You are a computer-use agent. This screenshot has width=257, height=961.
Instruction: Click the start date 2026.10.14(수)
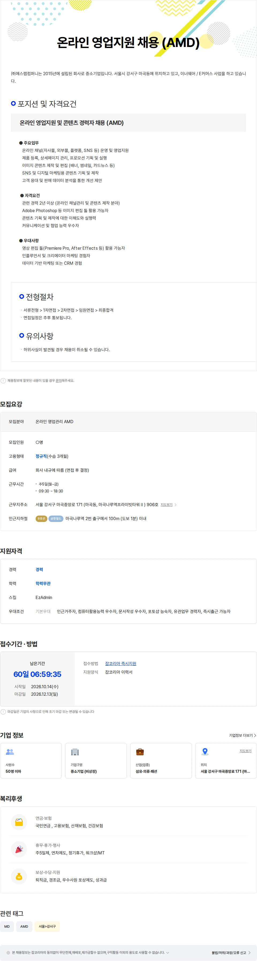[x=45, y=687]
